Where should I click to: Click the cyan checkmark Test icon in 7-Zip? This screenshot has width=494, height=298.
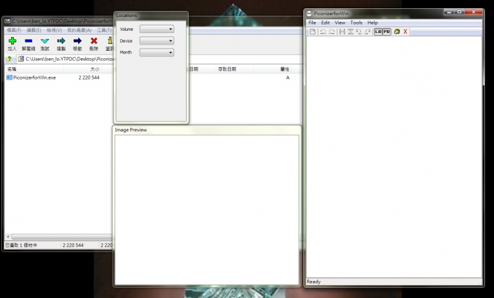(45, 41)
